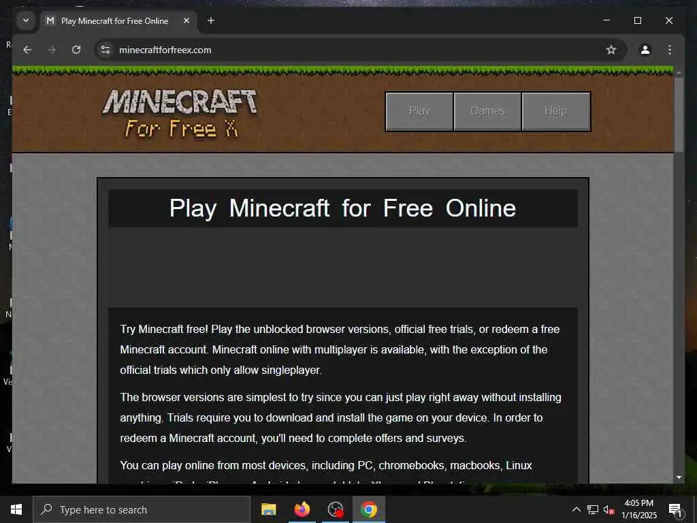697x523 pixels.
Task: Open a new browser tab
Action: 211,20
